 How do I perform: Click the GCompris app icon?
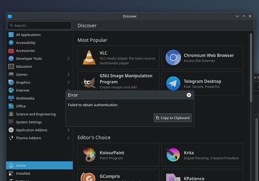tap(88, 177)
